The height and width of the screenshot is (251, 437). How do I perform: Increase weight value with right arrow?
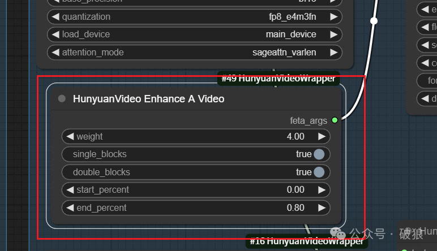(322, 136)
